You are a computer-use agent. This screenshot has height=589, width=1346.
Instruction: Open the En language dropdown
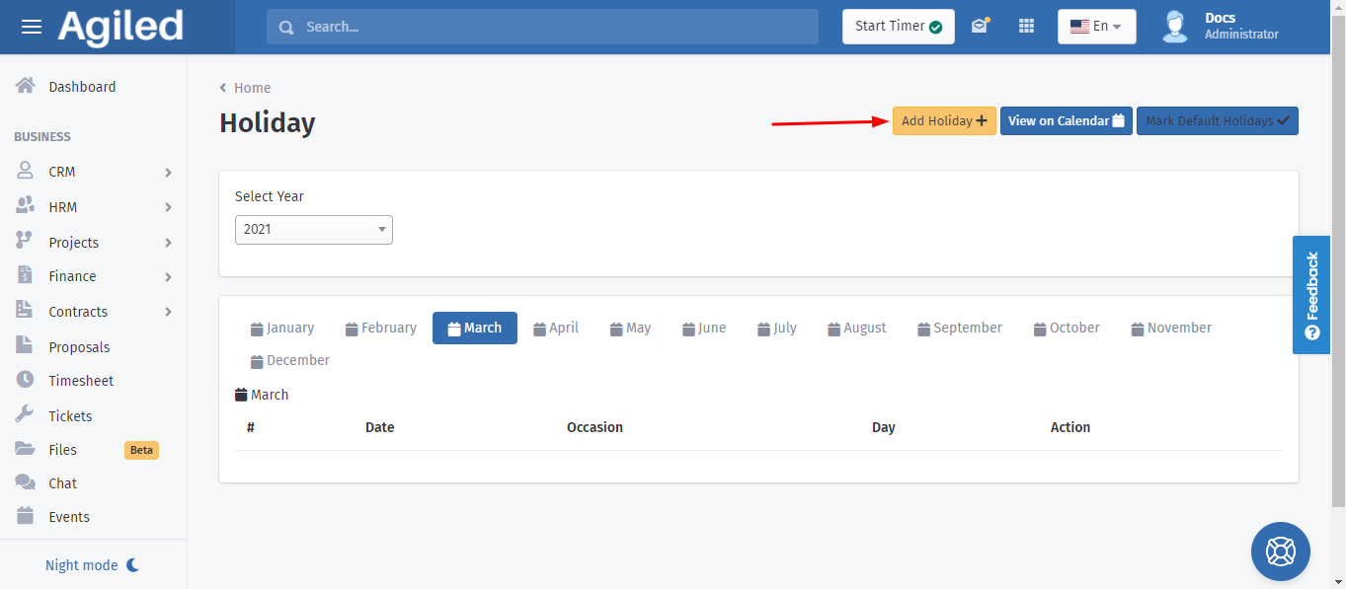point(1096,27)
